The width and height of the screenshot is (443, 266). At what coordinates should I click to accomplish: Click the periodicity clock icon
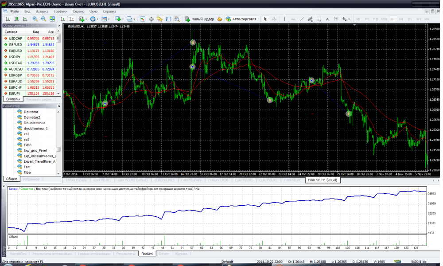(93, 19)
